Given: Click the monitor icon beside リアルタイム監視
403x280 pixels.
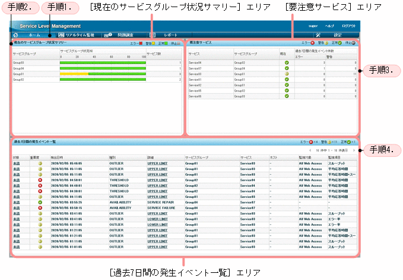Looking at the screenshot, I should [61, 35].
